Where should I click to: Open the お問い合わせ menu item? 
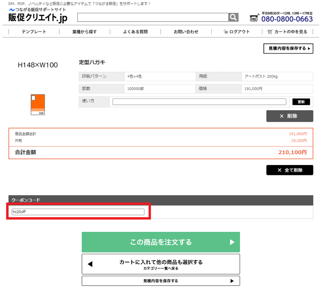click(186, 32)
